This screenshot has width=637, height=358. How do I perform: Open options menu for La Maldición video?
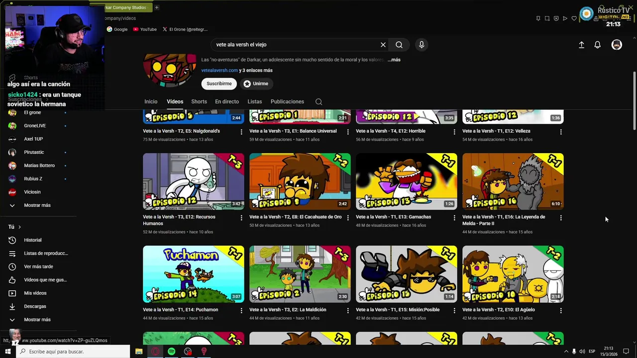click(348, 310)
